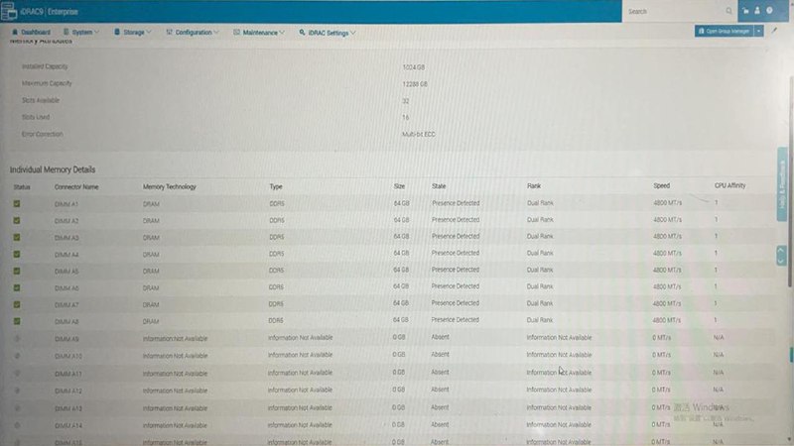The width and height of the screenshot is (794, 446).
Task: Click the Installed Capacity value 1024 GB
Action: pos(413,67)
